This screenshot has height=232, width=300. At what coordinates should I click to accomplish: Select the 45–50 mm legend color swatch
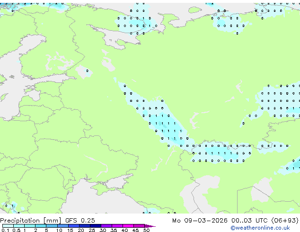(x=139, y=226)
